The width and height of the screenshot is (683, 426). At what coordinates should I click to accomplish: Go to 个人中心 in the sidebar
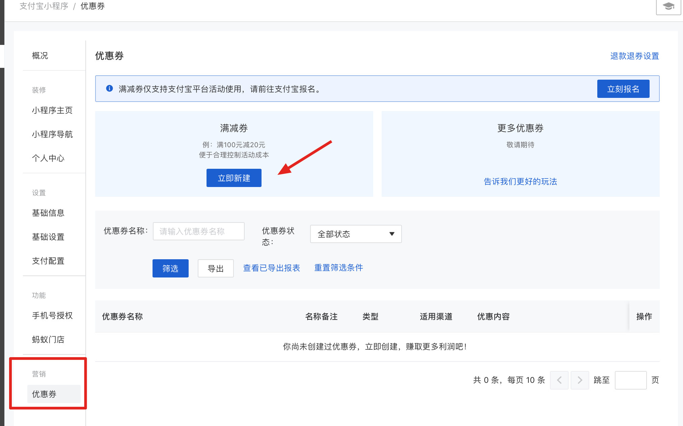tap(48, 158)
